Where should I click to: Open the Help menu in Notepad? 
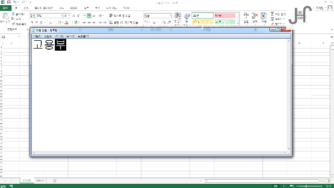(x=83, y=36)
